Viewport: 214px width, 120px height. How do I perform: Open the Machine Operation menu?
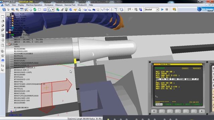[x=34, y=5]
